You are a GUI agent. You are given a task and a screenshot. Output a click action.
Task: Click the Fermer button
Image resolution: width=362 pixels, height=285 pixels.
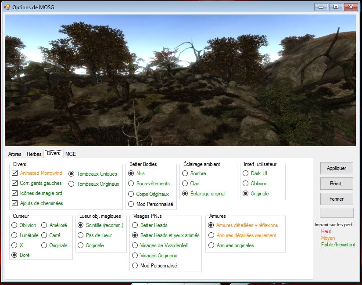point(337,199)
